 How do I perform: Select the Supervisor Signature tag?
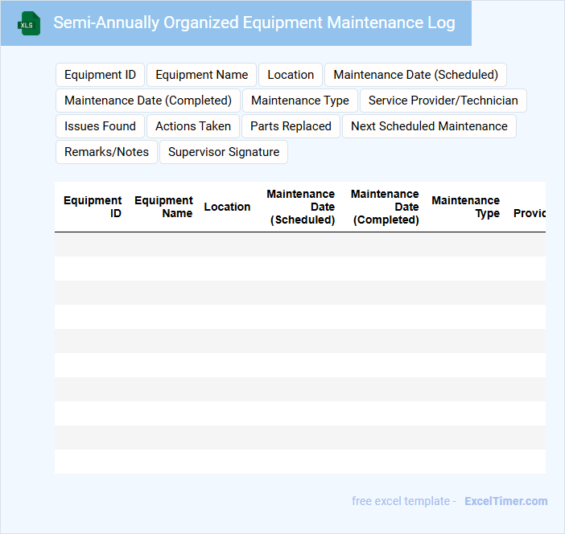[224, 152]
